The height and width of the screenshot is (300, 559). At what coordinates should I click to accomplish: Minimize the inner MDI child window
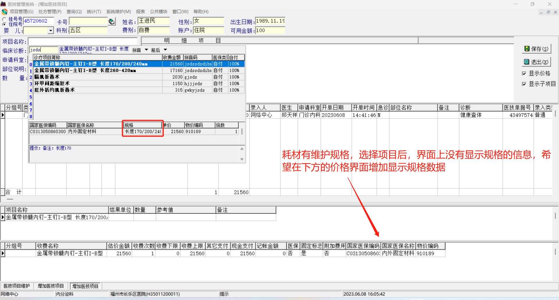tap(541, 12)
